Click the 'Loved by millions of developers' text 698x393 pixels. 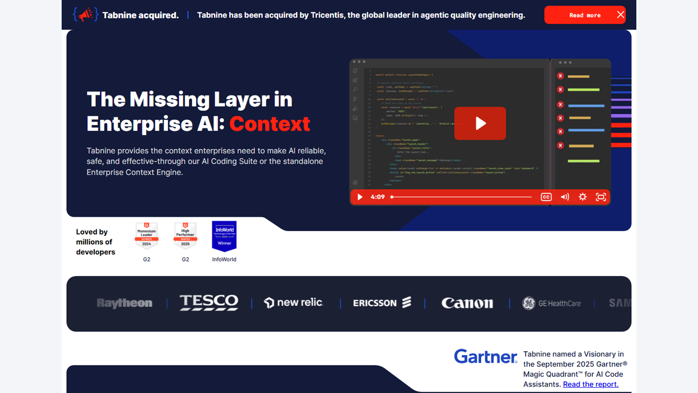(x=95, y=242)
